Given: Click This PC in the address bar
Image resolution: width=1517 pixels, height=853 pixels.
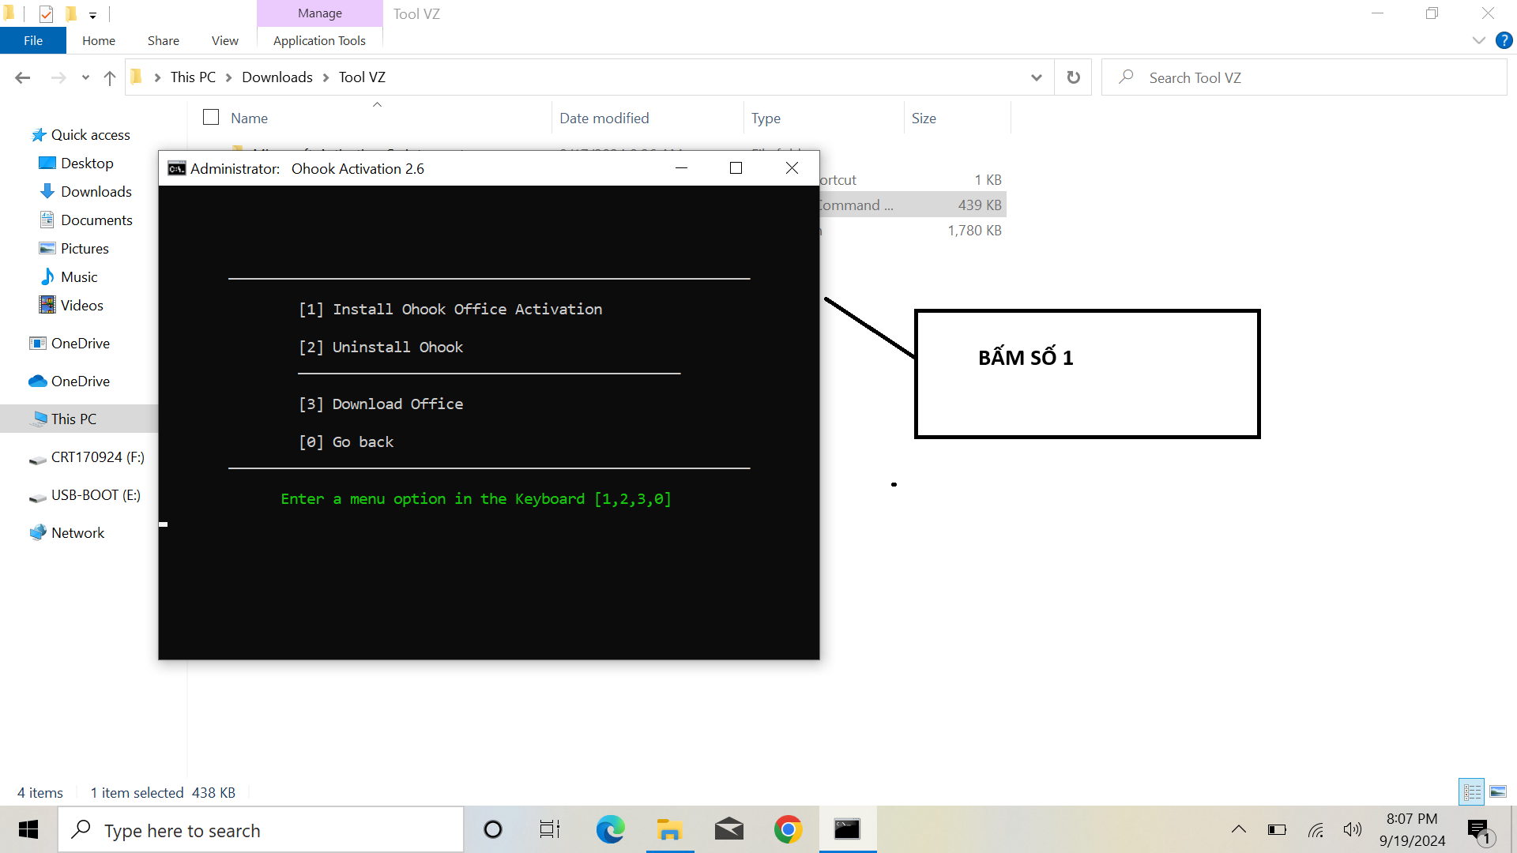Looking at the screenshot, I should tap(193, 77).
